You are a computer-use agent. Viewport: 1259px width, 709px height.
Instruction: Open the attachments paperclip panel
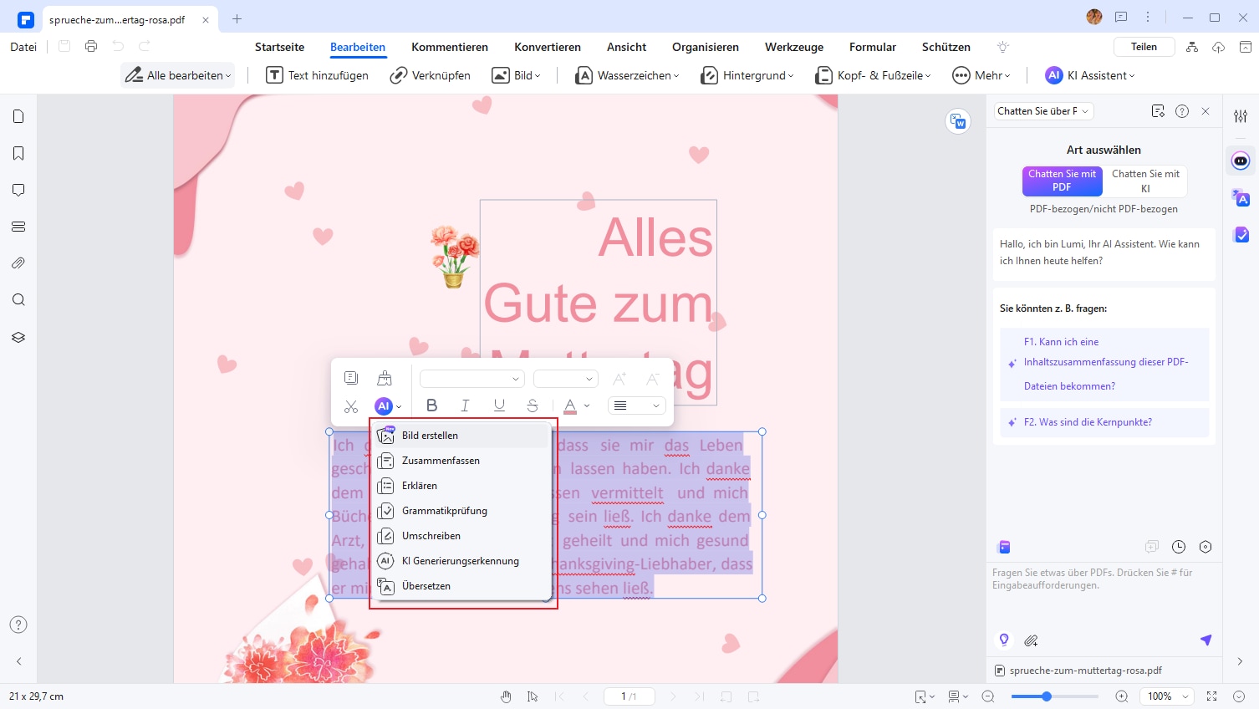click(18, 263)
